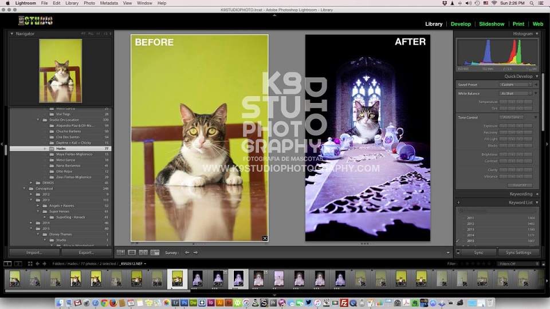Switch to Compare (XY) view icon
The height and width of the screenshot is (309, 550).
(143, 252)
